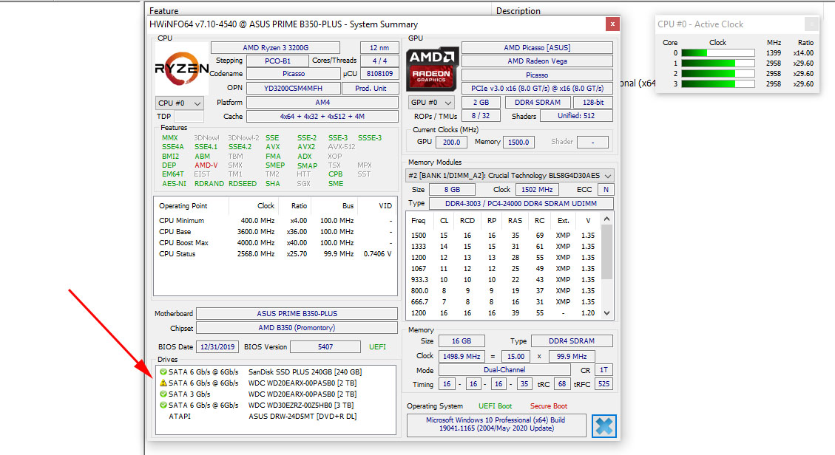Viewport: 835px width, 455px height.
Task: Select the AMD Ryzen 3 3200G name field
Action: [x=275, y=48]
